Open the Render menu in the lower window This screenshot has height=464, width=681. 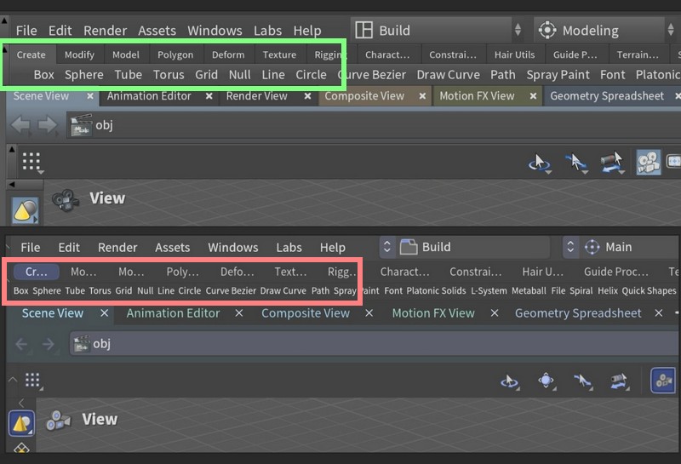point(117,247)
